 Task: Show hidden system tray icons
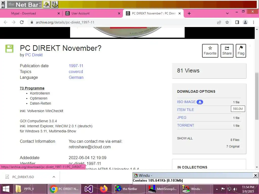[x=217, y=189]
